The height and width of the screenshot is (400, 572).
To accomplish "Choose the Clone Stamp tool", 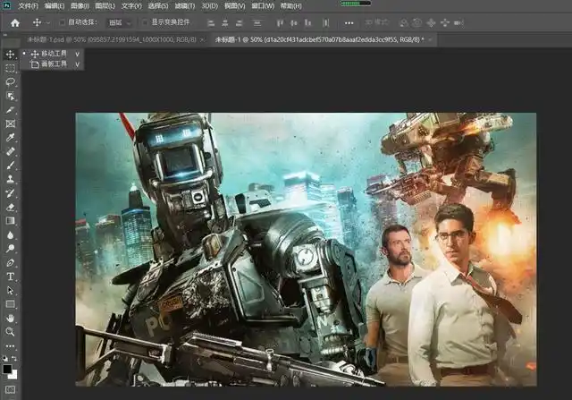I will coord(11,179).
